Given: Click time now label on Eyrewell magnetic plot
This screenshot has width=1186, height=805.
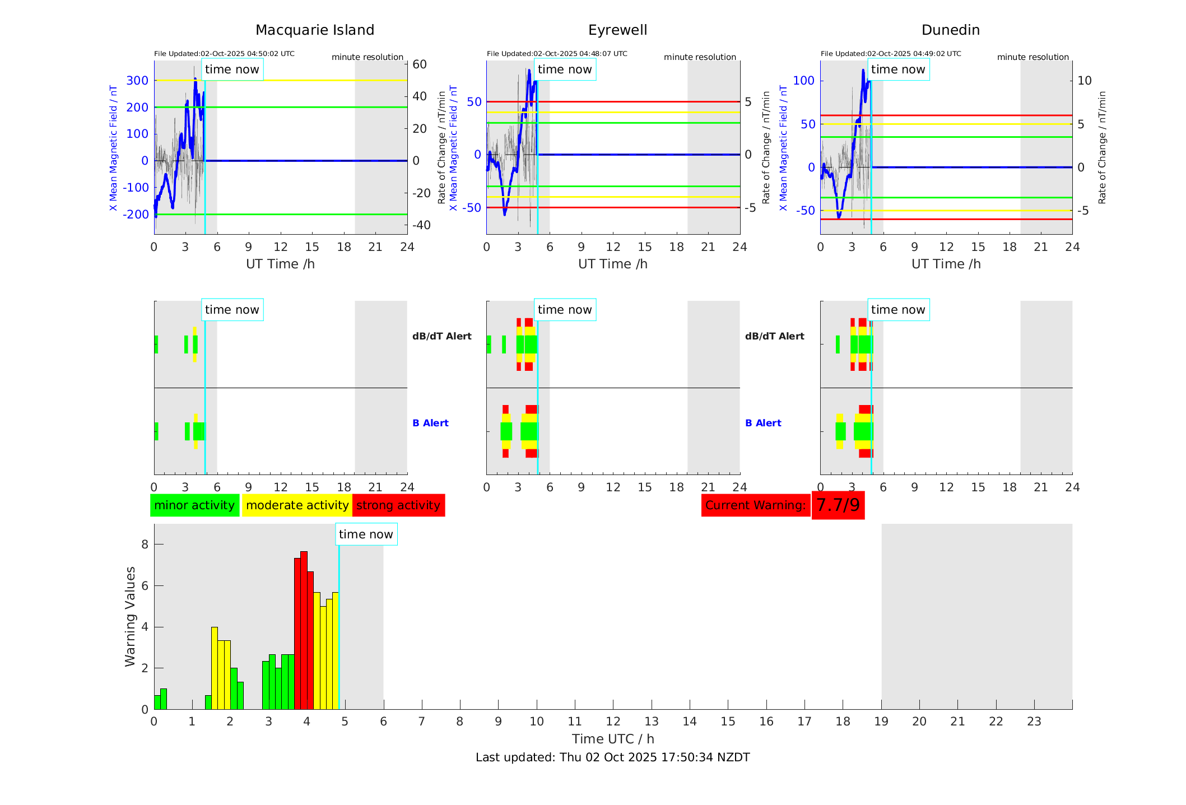Looking at the screenshot, I should point(565,69).
